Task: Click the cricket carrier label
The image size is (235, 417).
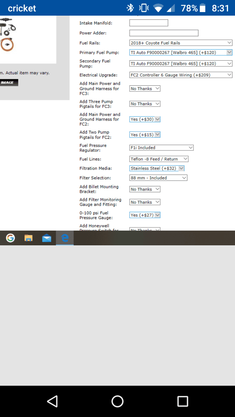Action: (x=22, y=8)
